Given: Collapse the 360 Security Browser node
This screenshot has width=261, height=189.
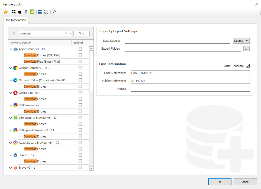Looking at the screenshot, I should [x=11, y=118].
